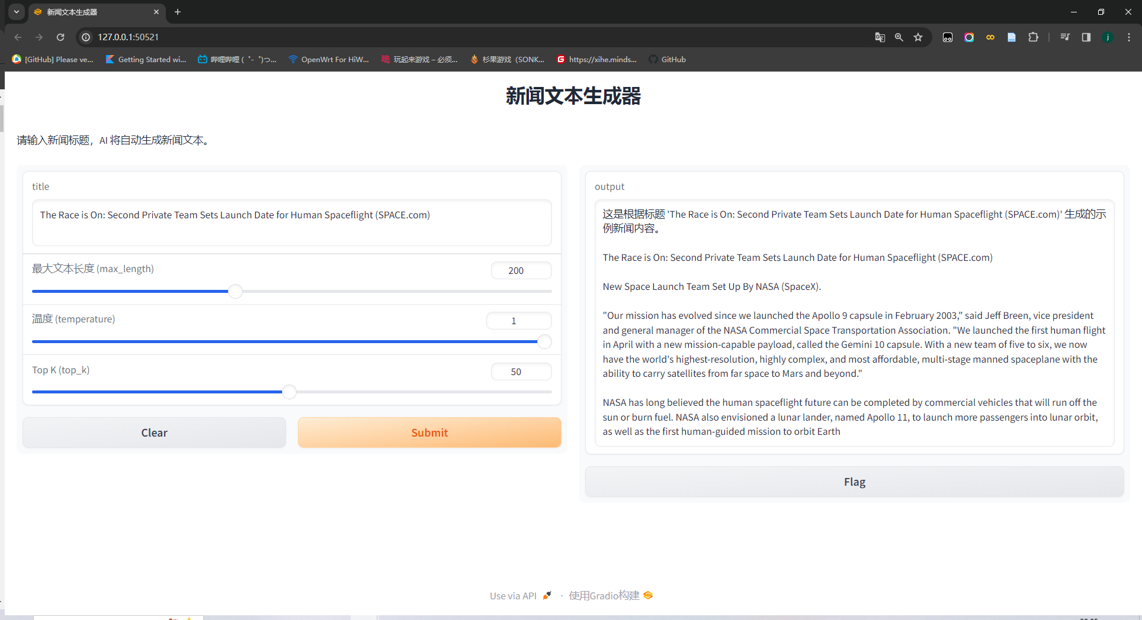
Task: Open the 杉果游戏 (SONK... bookmark
Action: (507, 59)
